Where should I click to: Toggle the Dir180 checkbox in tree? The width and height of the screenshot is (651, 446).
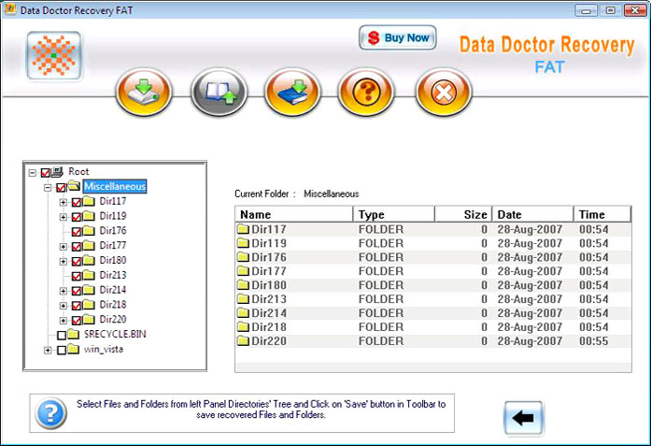point(77,262)
